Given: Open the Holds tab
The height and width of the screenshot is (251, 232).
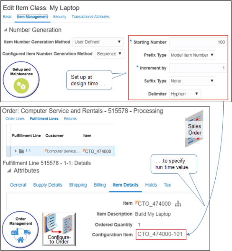Looking at the screenshot, I should coord(151,185).
